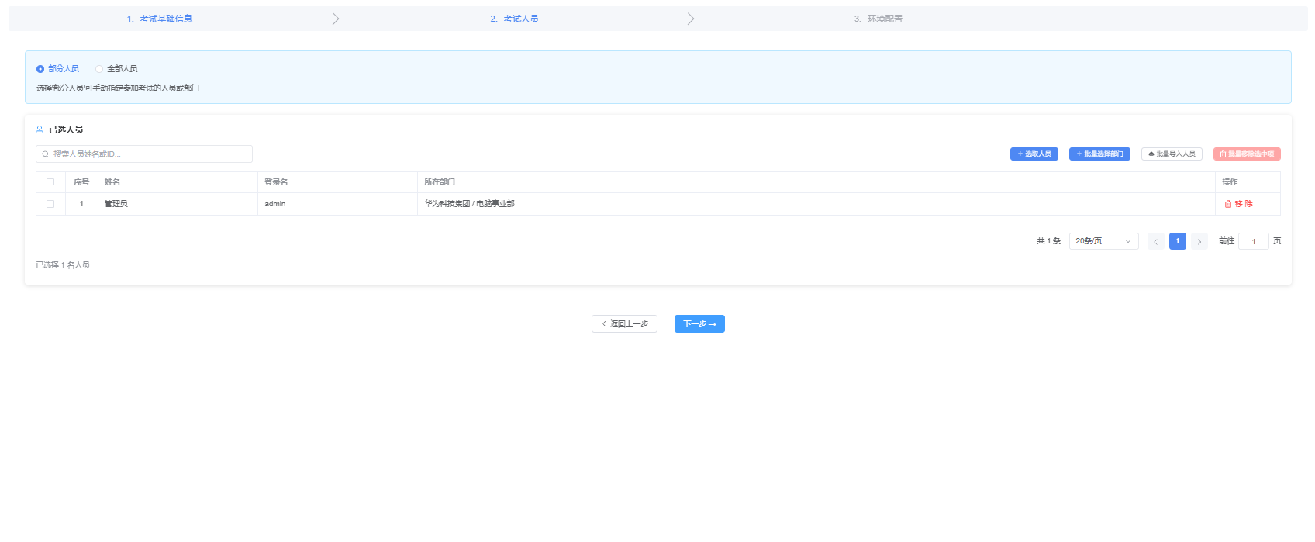Click the plus icon on 选取人员 button
Viewport: 1315px width, 542px height.
pyautogui.click(x=1020, y=154)
